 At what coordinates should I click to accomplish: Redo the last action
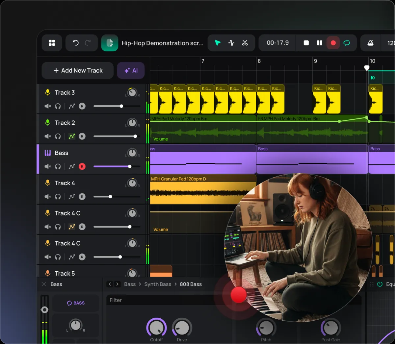(x=88, y=43)
